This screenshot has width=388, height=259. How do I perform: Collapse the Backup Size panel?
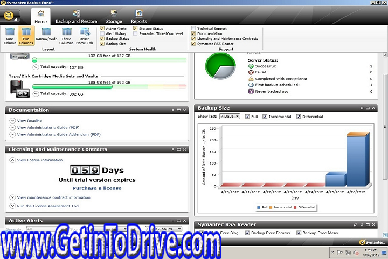tap(362, 108)
